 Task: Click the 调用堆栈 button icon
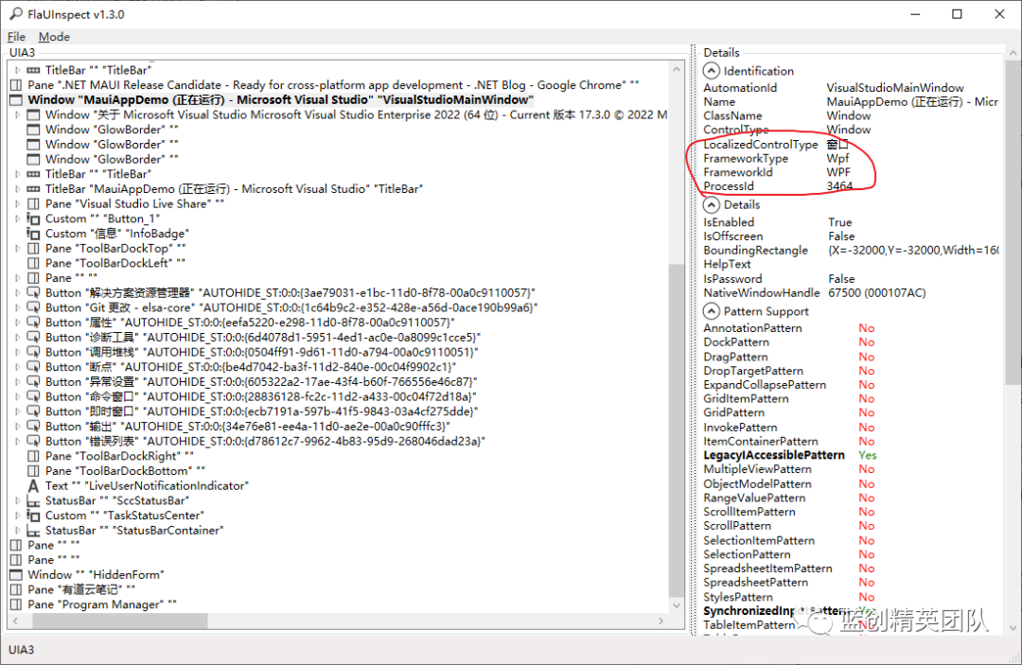(x=33, y=352)
